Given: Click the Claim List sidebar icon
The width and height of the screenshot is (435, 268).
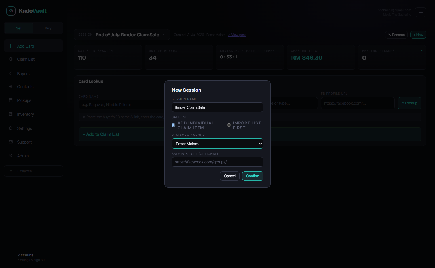Looking at the screenshot, I should point(11,59).
